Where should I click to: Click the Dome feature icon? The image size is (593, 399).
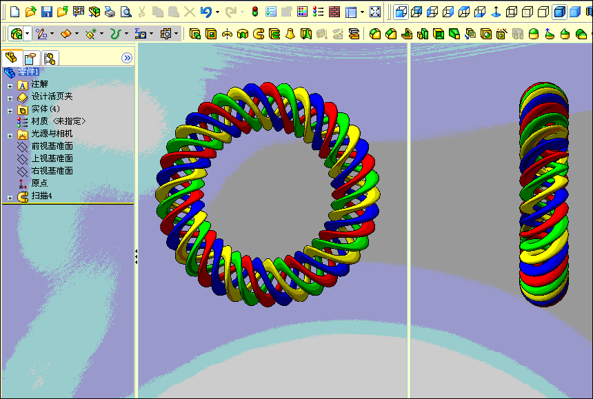click(x=534, y=34)
